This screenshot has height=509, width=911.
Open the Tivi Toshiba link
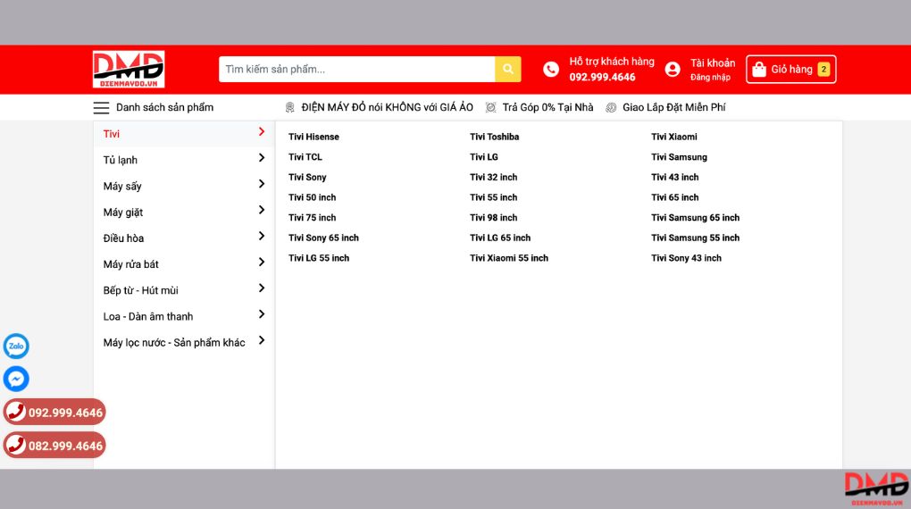click(x=495, y=137)
